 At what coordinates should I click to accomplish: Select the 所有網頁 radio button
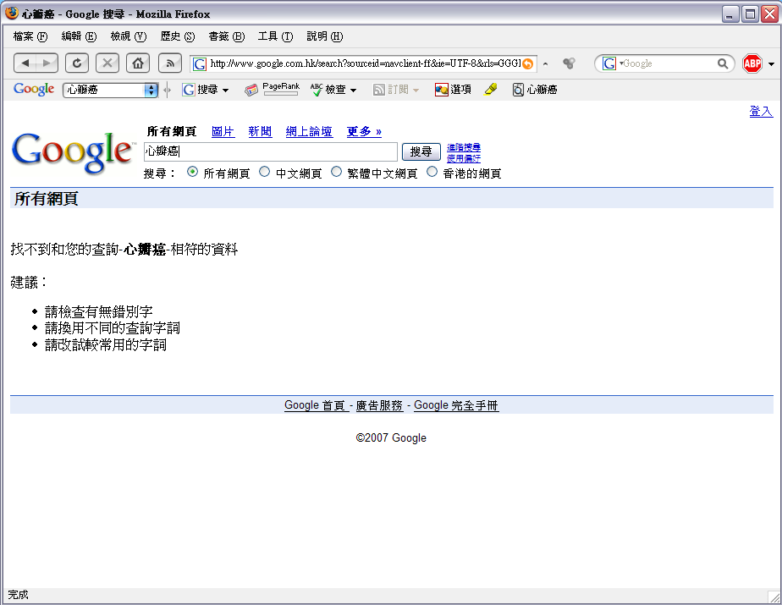[192, 172]
